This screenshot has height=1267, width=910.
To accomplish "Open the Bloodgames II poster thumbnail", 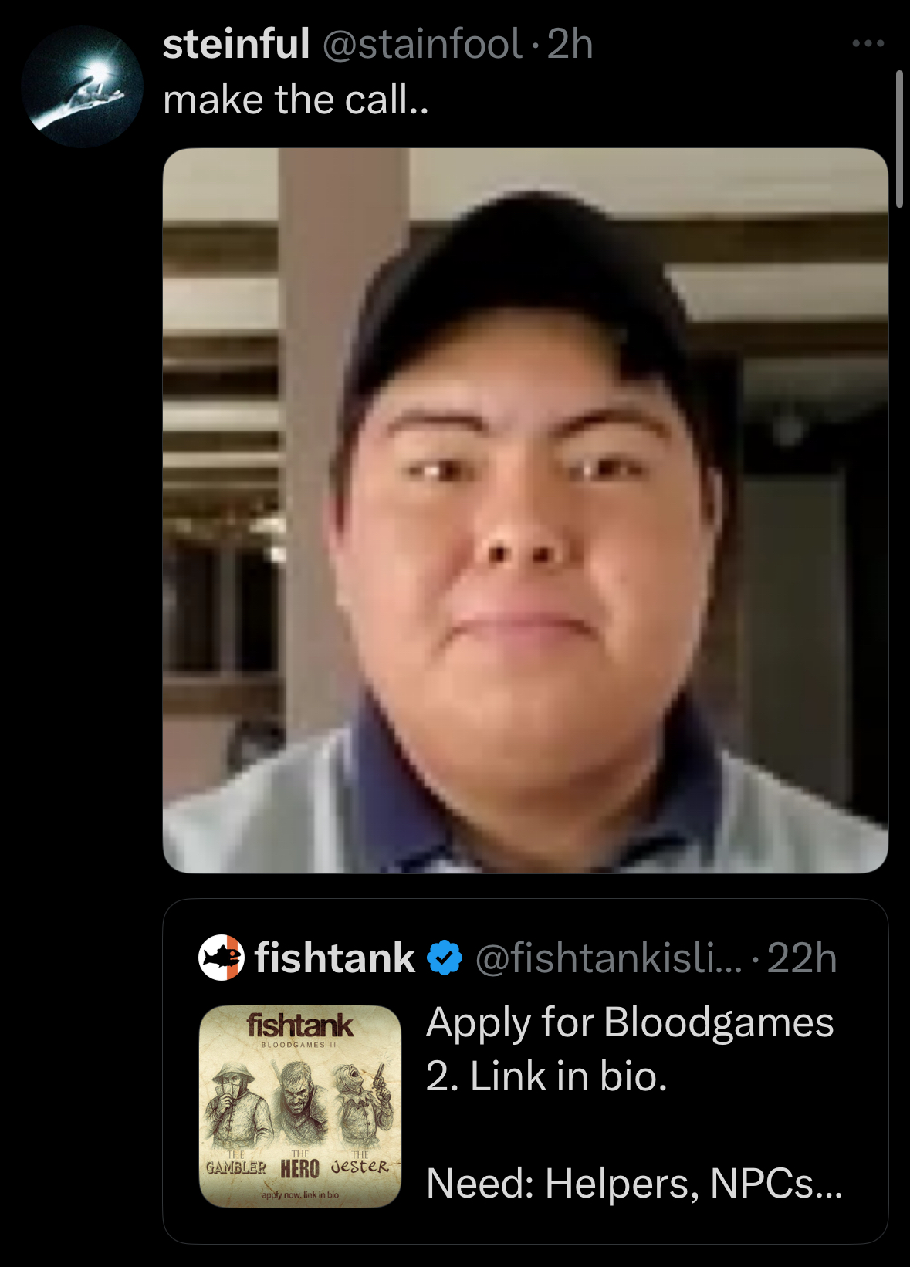I will pyautogui.click(x=300, y=1106).
